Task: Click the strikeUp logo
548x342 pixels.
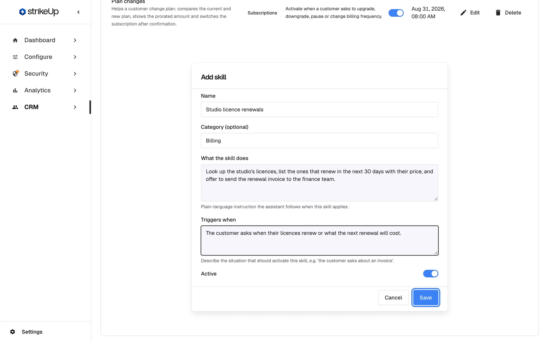Action: [x=39, y=12]
